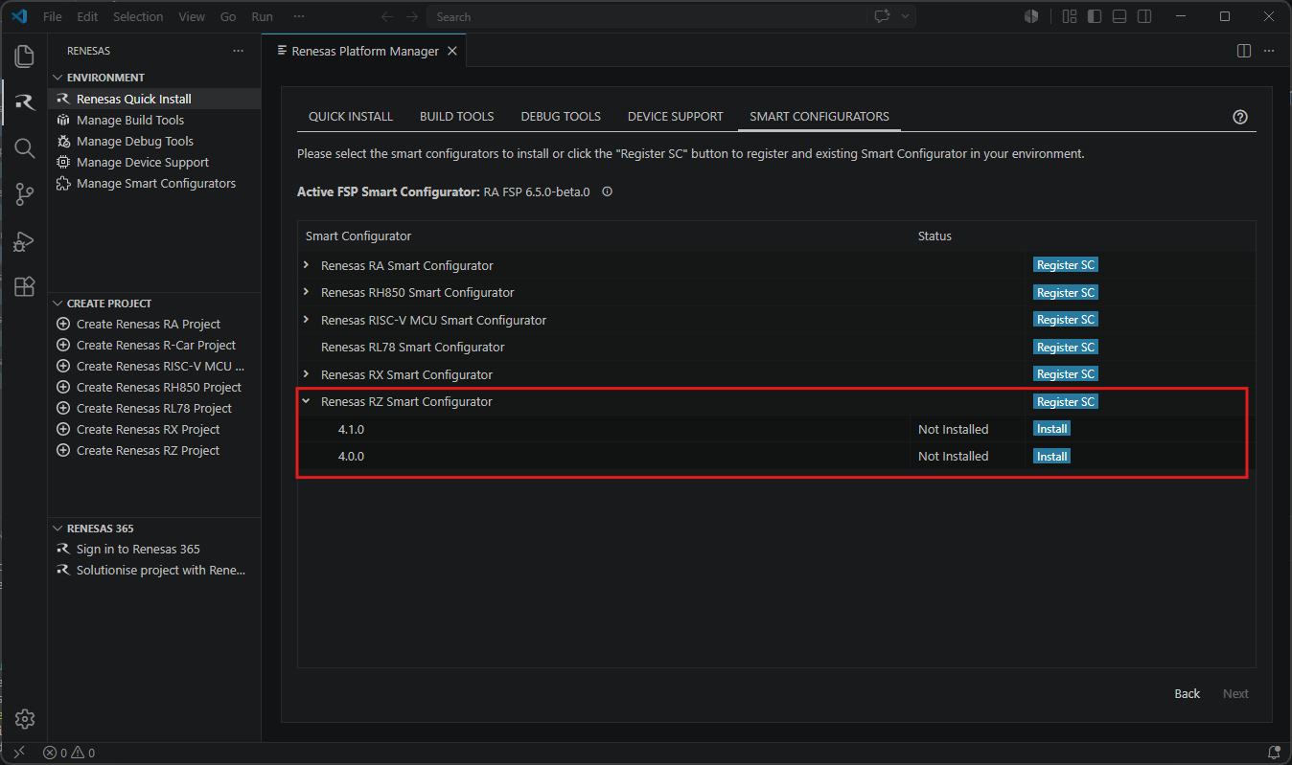The image size is (1292, 765).
Task: Expand Renesas RA Smart Configurator row
Action: pos(306,265)
